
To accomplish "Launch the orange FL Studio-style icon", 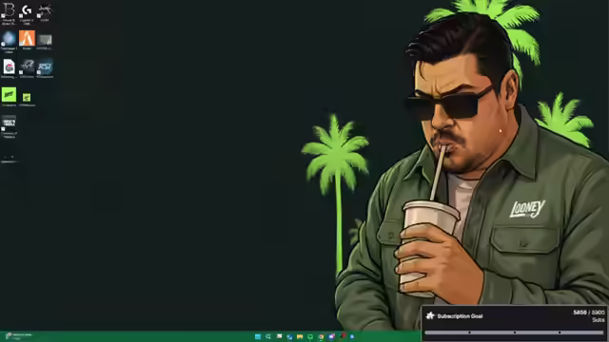I will click(27, 38).
